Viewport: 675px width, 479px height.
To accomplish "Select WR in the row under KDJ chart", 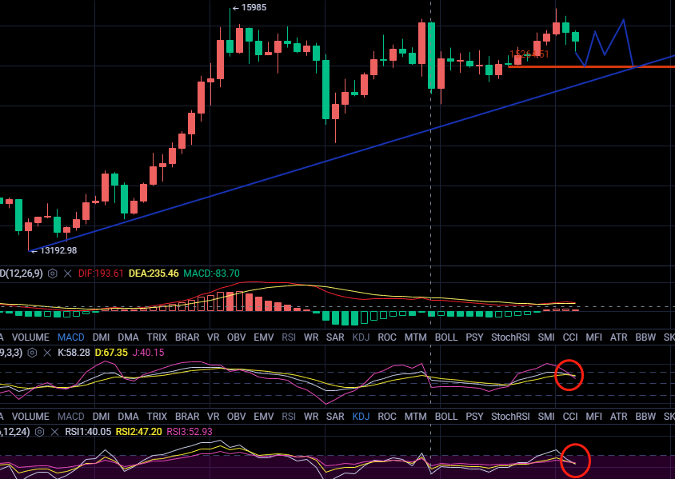I will pyautogui.click(x=311, y=417).
